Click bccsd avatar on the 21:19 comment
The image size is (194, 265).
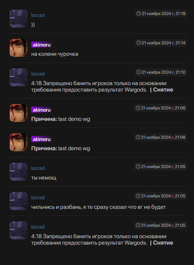(x=19, y=19)
